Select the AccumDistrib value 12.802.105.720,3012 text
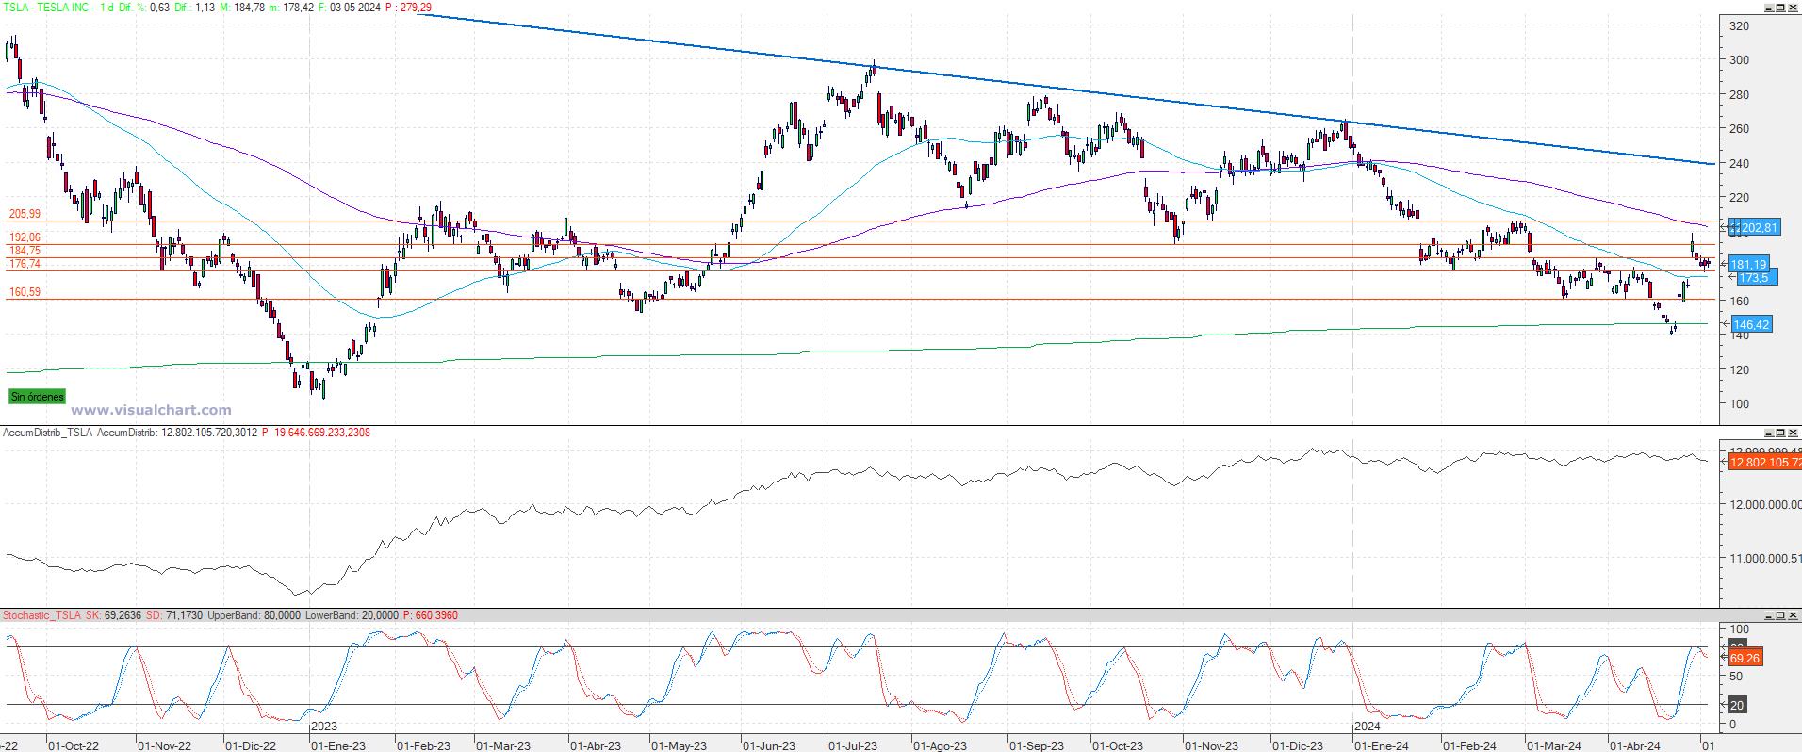1802x752 pixels. tap(209, 433)
